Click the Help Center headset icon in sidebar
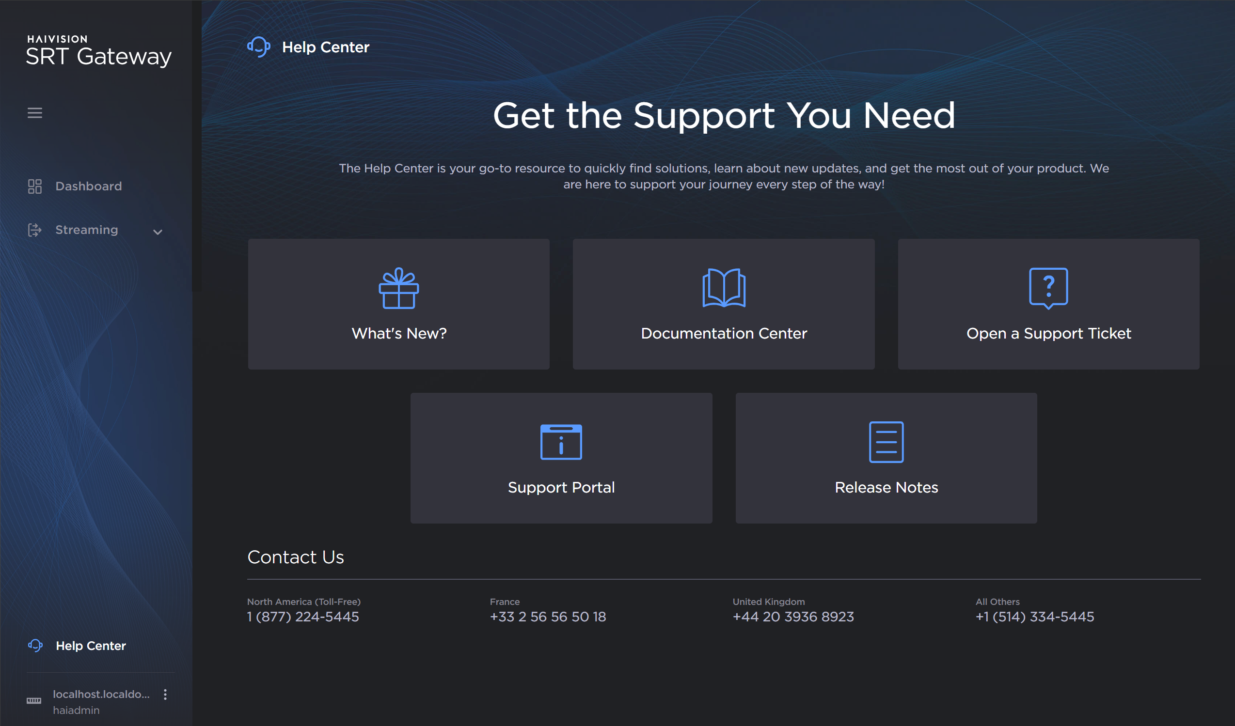The height and width of the screenshot is (726, 1235). click(34, 645)
